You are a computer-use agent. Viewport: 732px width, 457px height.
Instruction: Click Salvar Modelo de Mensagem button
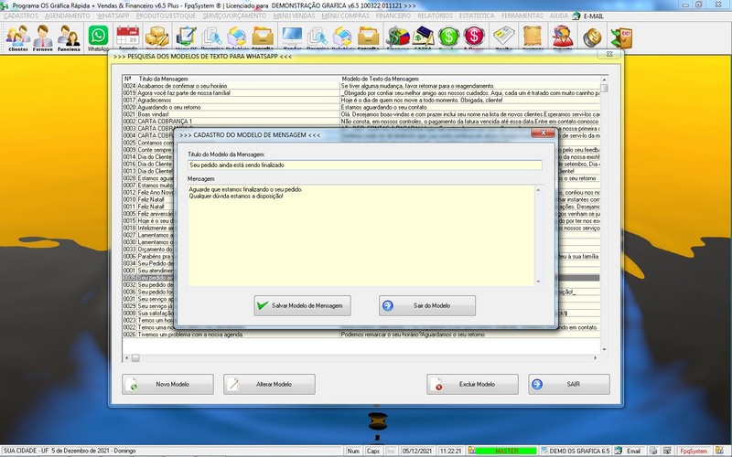tap(302, 305)
